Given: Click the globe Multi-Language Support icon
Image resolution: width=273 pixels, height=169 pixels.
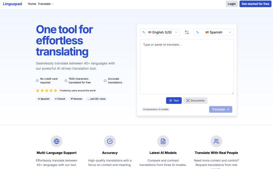Looking at the screenshot, I should point(57,141).
